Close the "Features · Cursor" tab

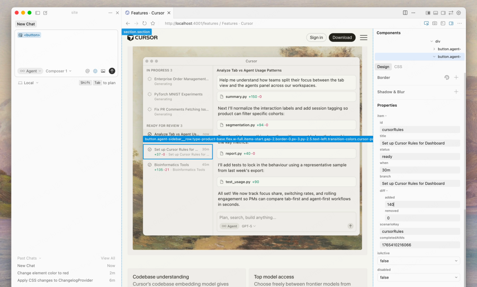tap(169, 13)
